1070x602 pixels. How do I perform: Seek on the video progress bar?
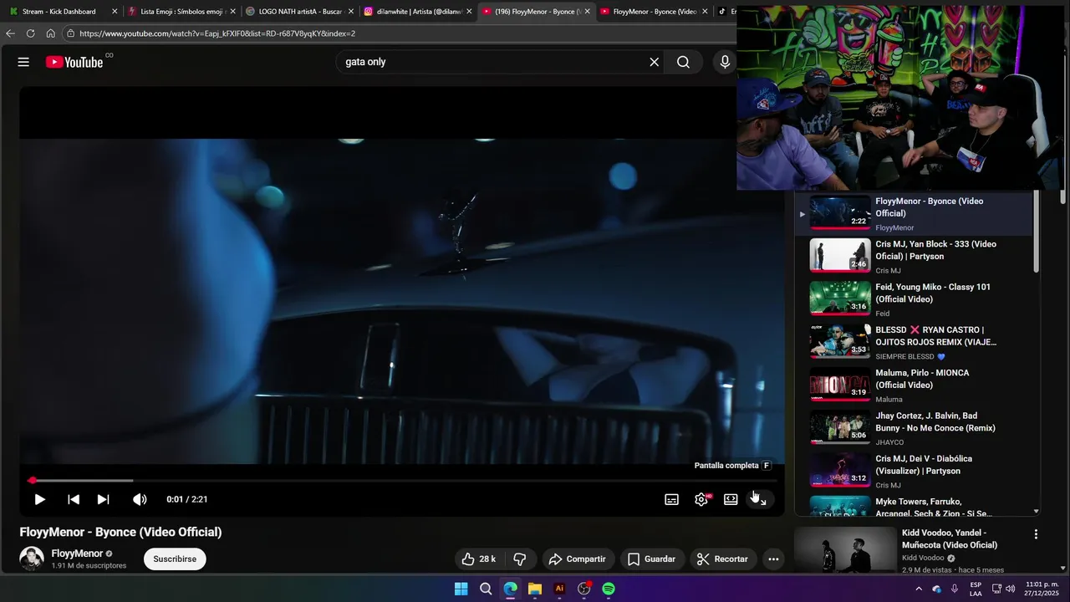(403, 480)
